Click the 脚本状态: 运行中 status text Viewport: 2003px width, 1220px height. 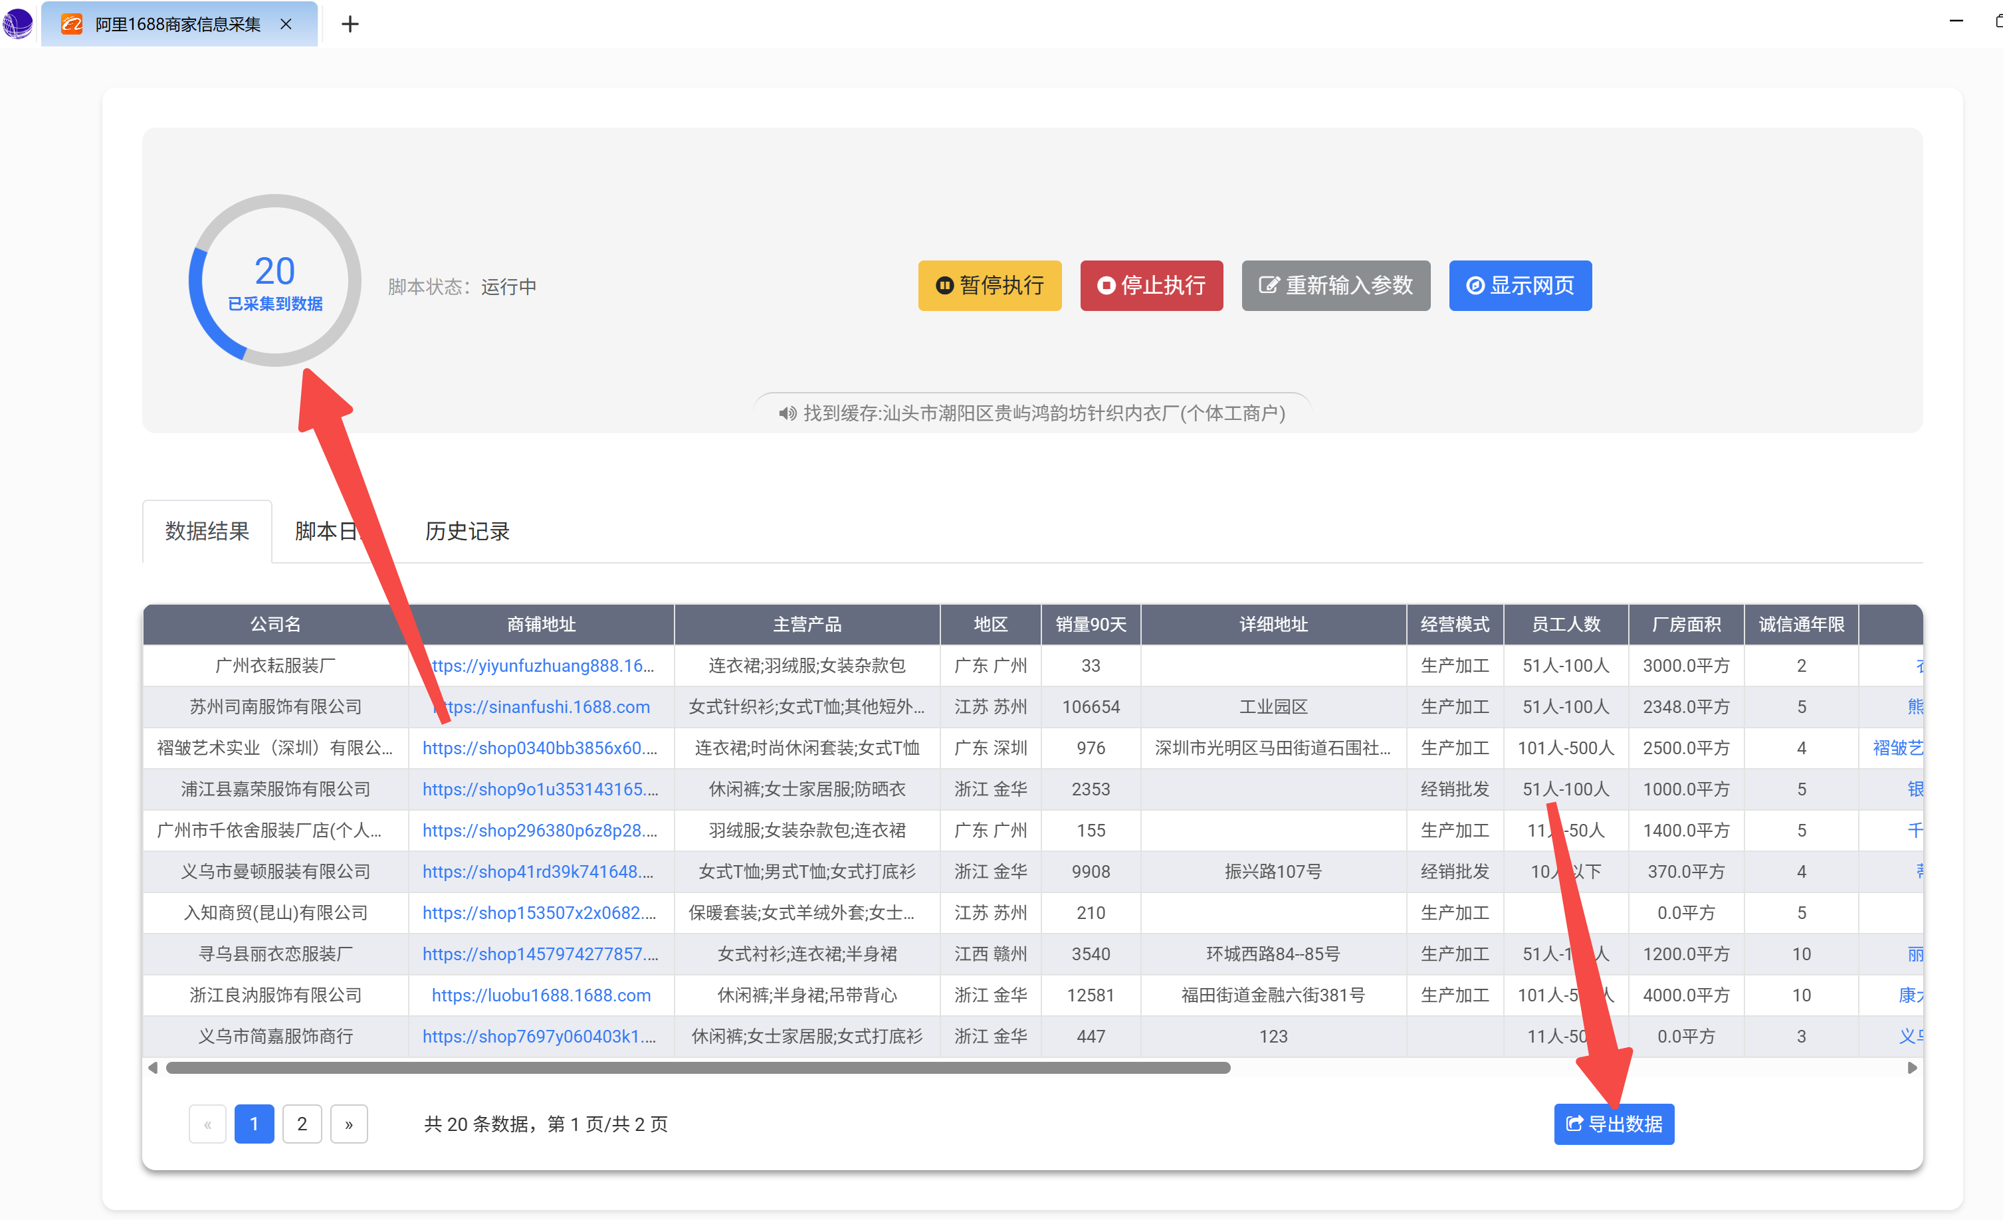pyautogui.click(x=462, y=287)
